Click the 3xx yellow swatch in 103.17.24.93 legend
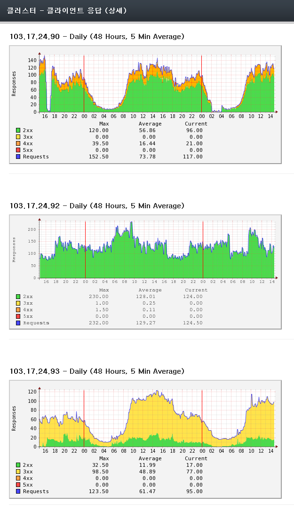The image size is (294, 519). coord(18,472)
